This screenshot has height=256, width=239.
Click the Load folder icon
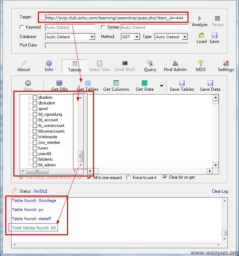[x=201, y=35]
